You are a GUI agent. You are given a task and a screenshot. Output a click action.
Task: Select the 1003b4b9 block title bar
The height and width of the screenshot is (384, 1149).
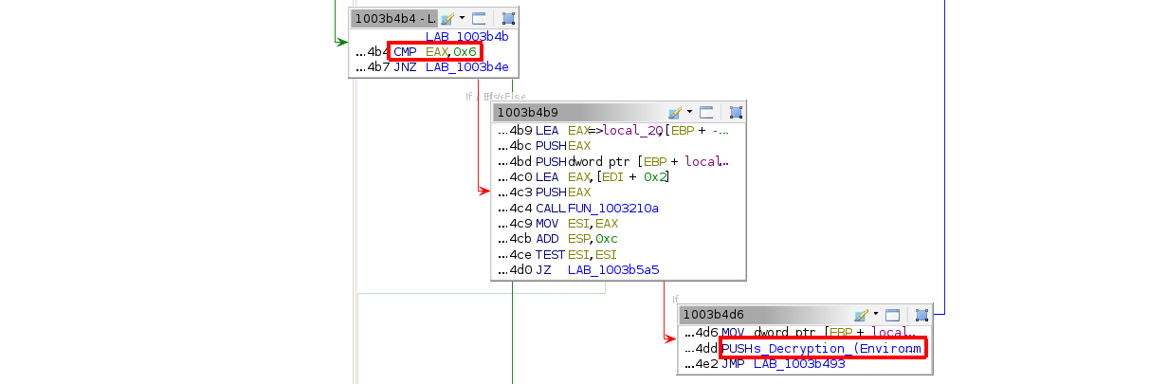578,112
